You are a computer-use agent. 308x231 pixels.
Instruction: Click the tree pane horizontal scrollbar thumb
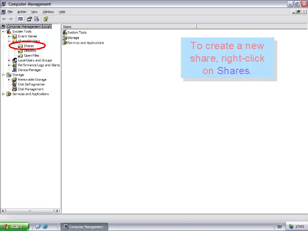[30, 211]
